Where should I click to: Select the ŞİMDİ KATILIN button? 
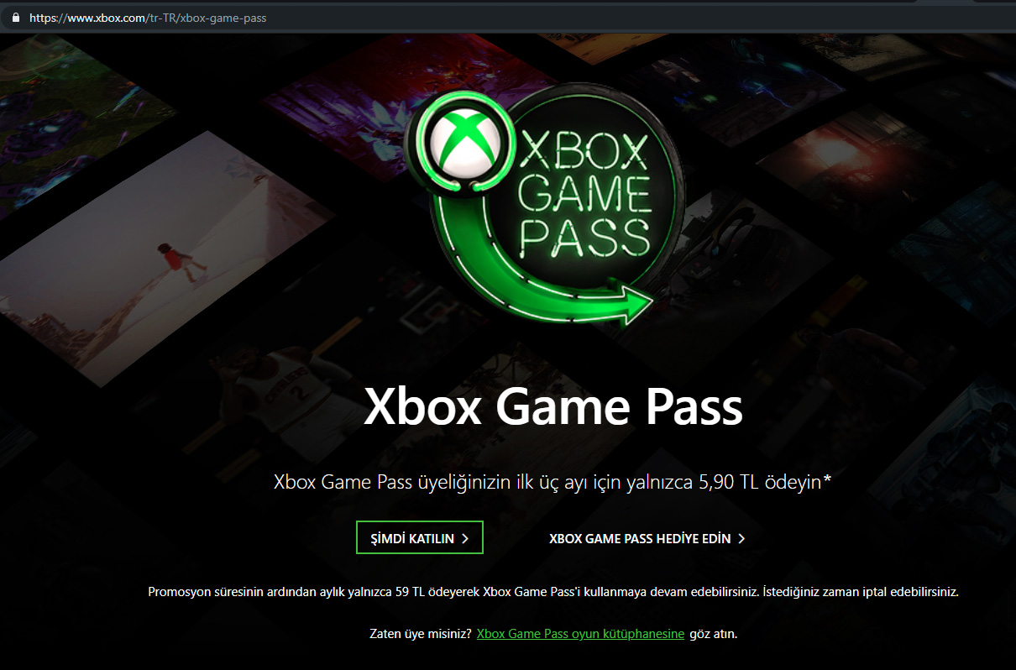pos(420,538)
